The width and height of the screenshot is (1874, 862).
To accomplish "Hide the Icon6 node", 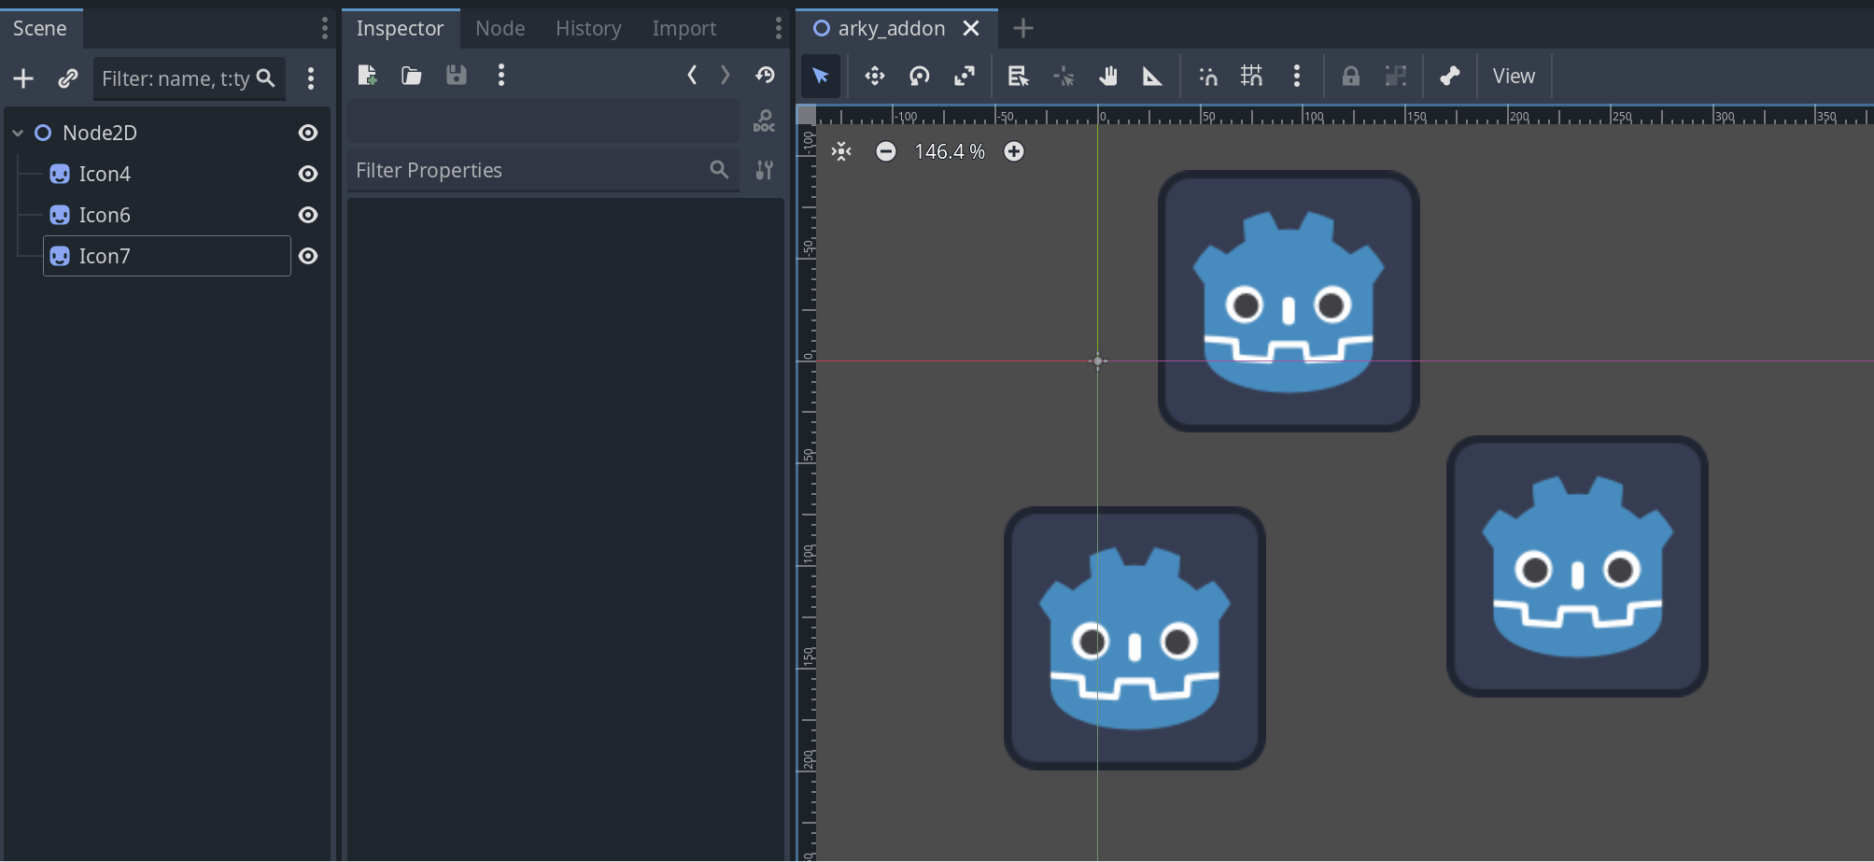I will [308, 215].
